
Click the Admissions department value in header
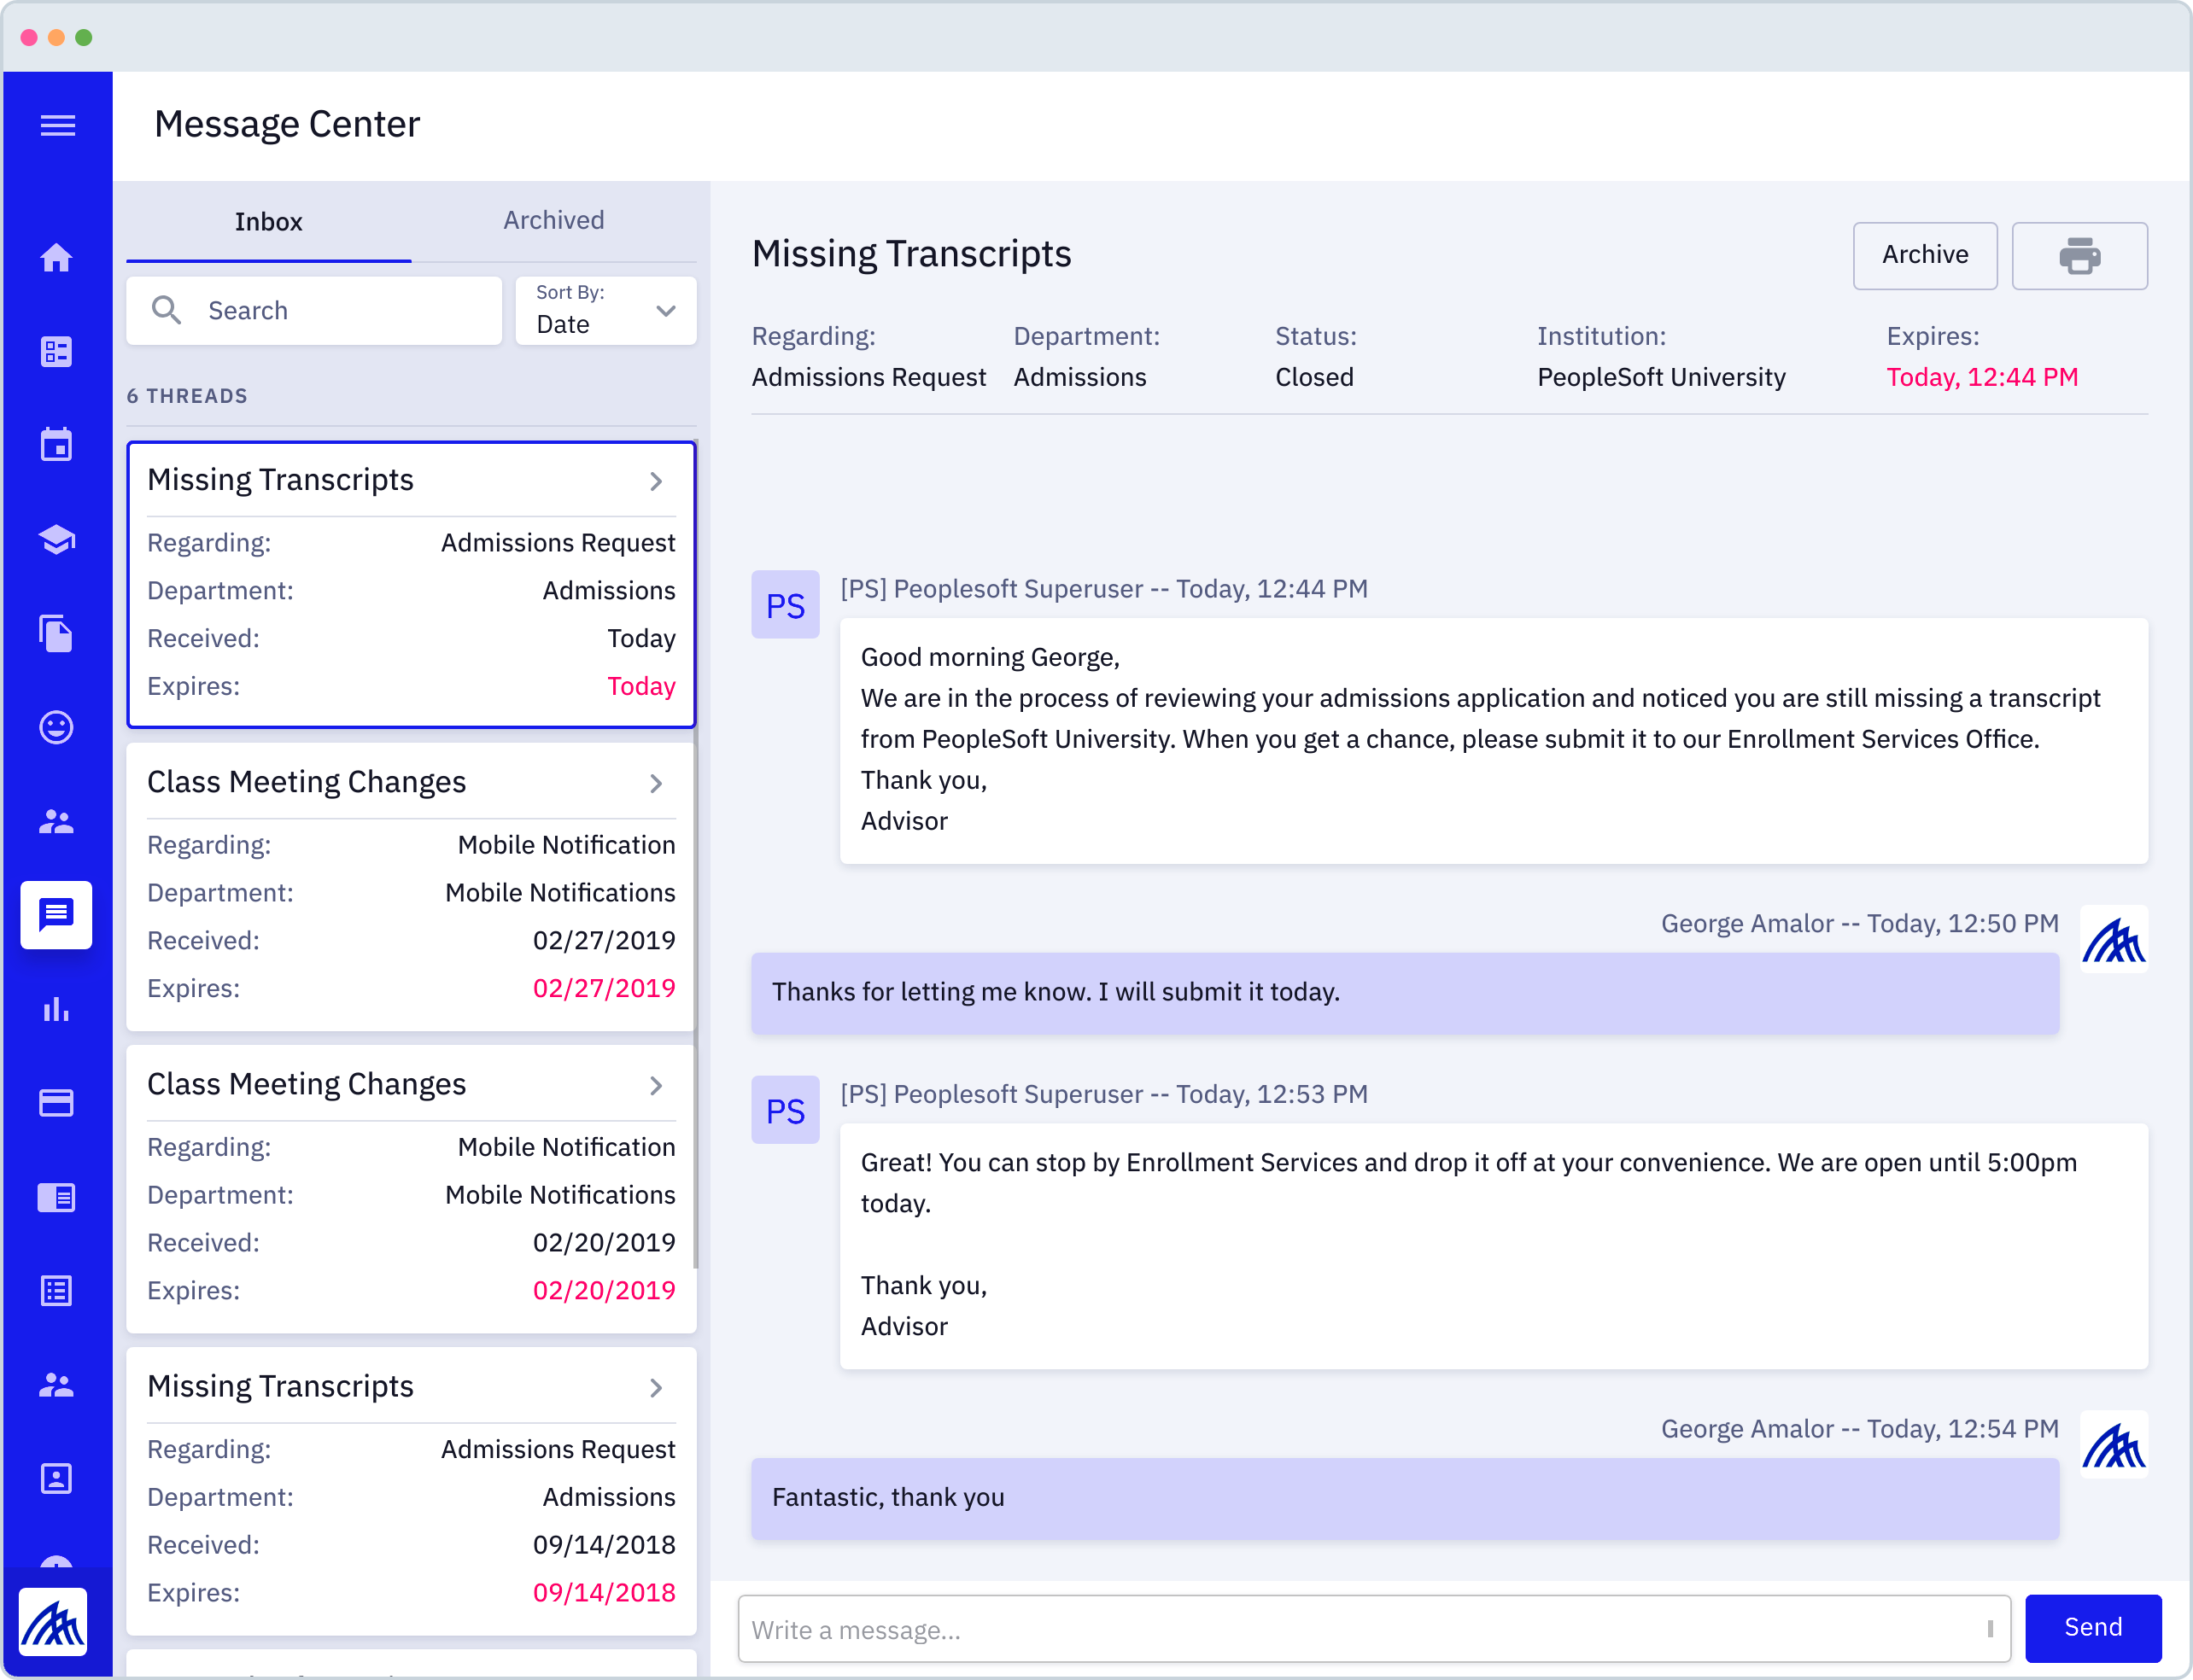coord(1079,378)
